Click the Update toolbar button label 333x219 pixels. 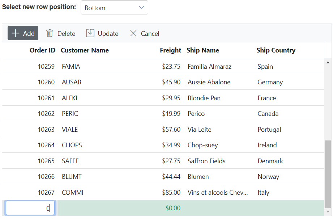(x=108, y=34)
